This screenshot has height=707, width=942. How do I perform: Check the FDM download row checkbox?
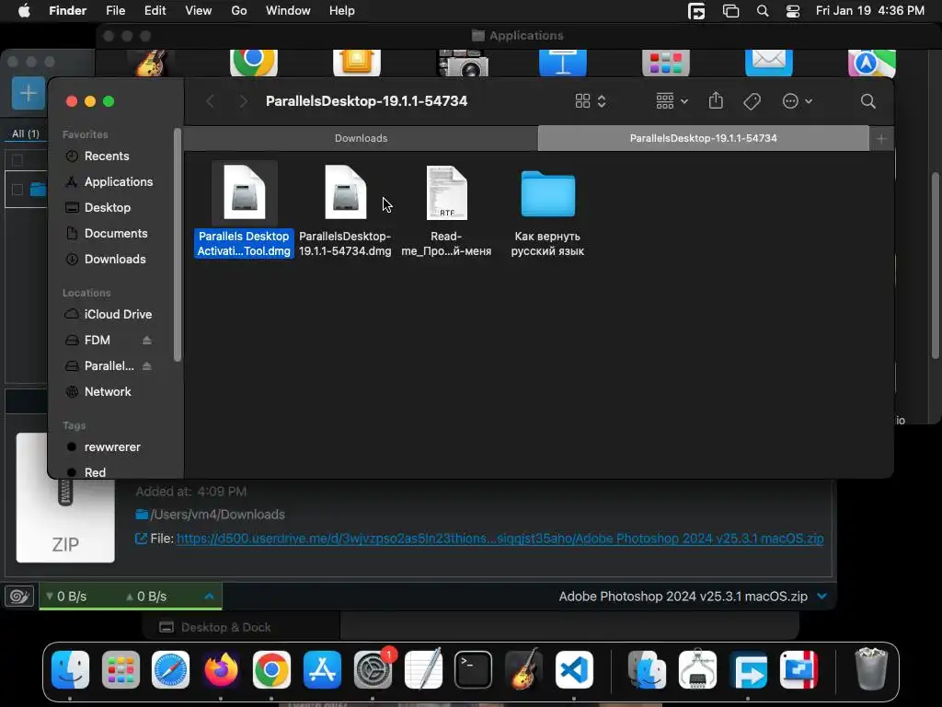pos(17,190)
